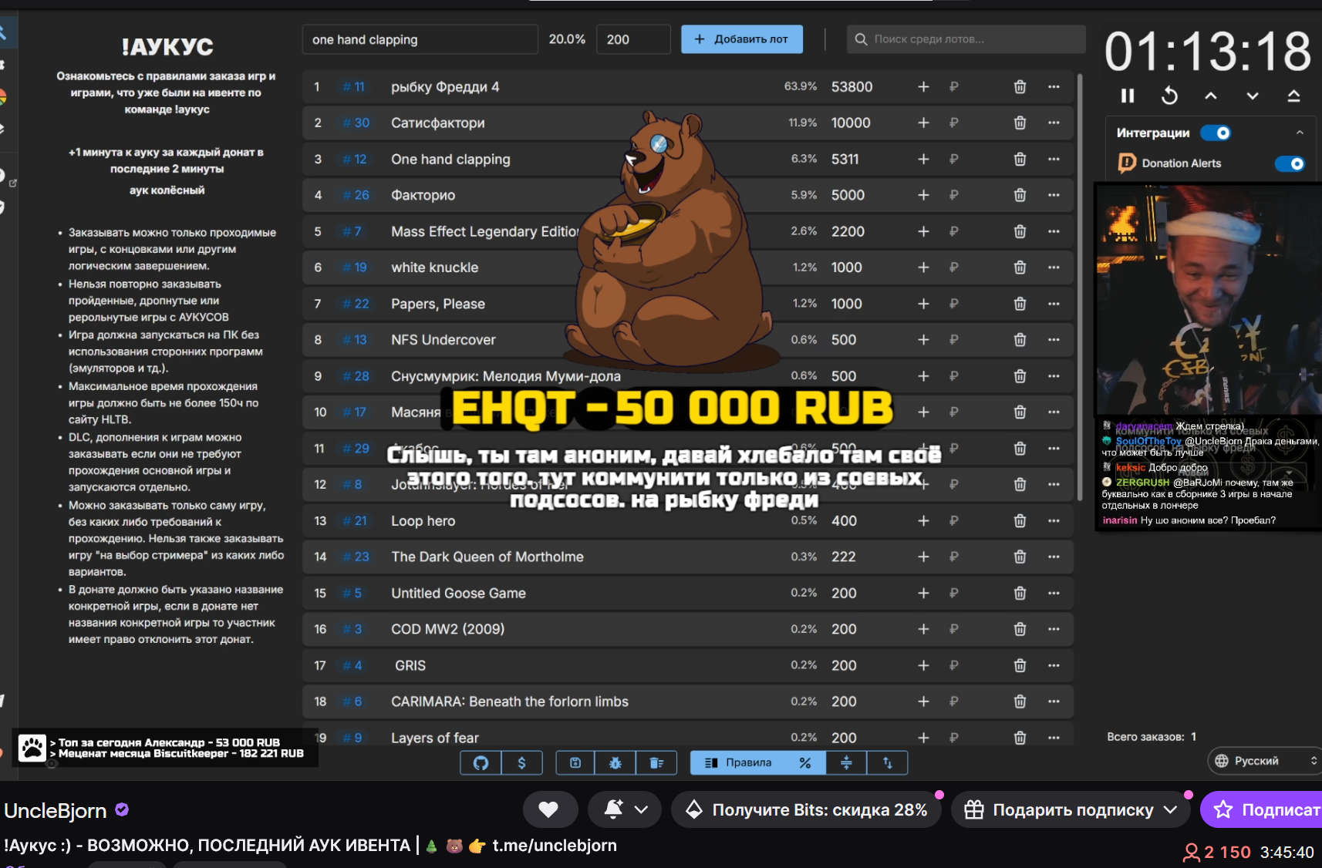Screen dimensions: 1322x868
Task: Click the compact rows toolbar icon
Action: click(x=846, y=763)
